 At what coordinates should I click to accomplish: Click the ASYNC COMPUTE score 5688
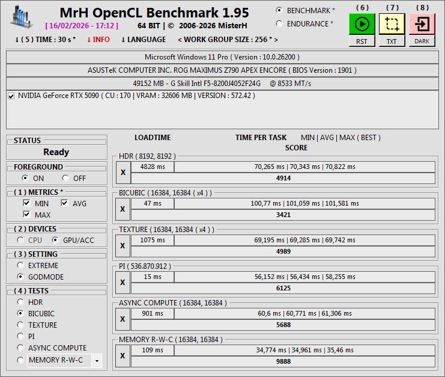[x=283, y=325]
